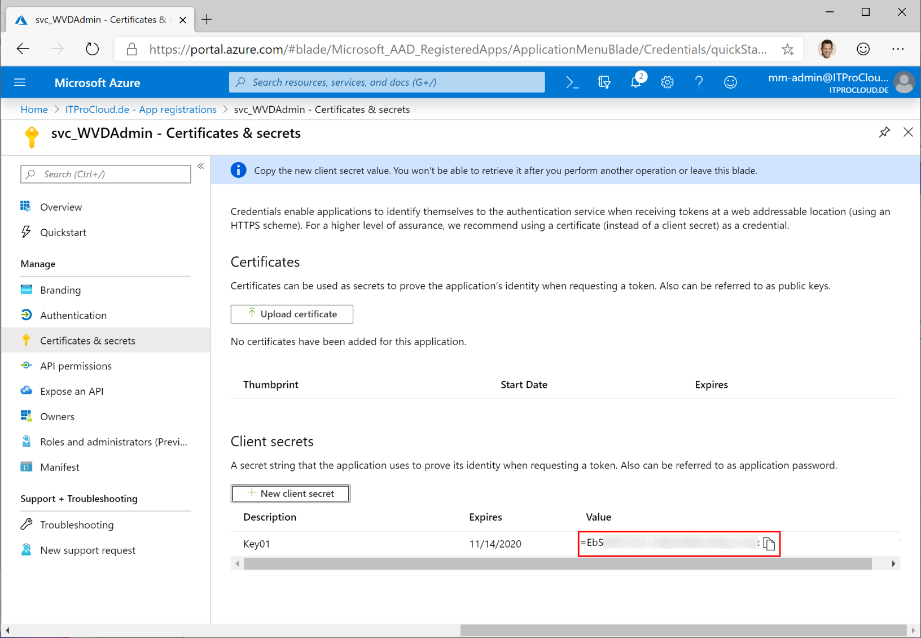The height and width of the screenshot is (638, 921).
Task: Open the Troubleshooting menu item
Action: coord(77,525)
